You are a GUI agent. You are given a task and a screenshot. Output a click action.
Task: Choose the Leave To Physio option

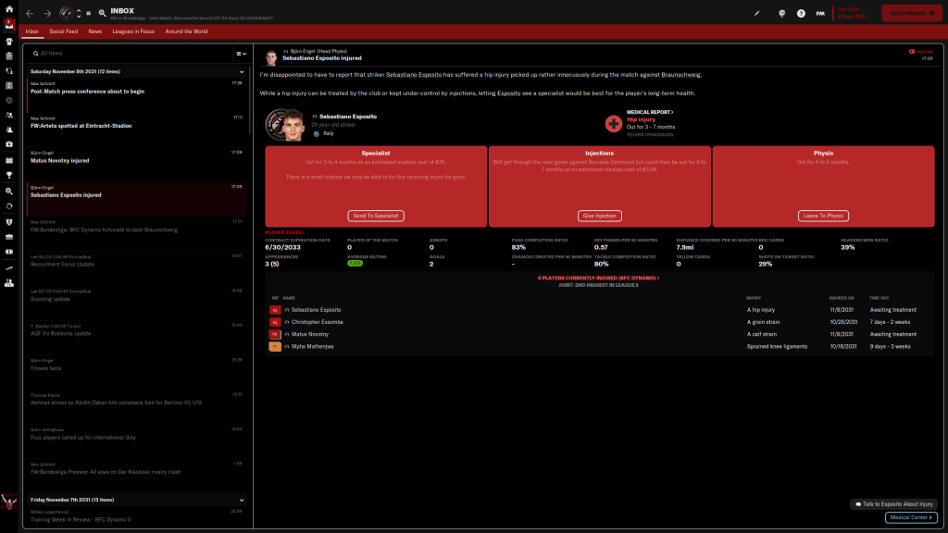pyautogui.click(x=822, y=216)
